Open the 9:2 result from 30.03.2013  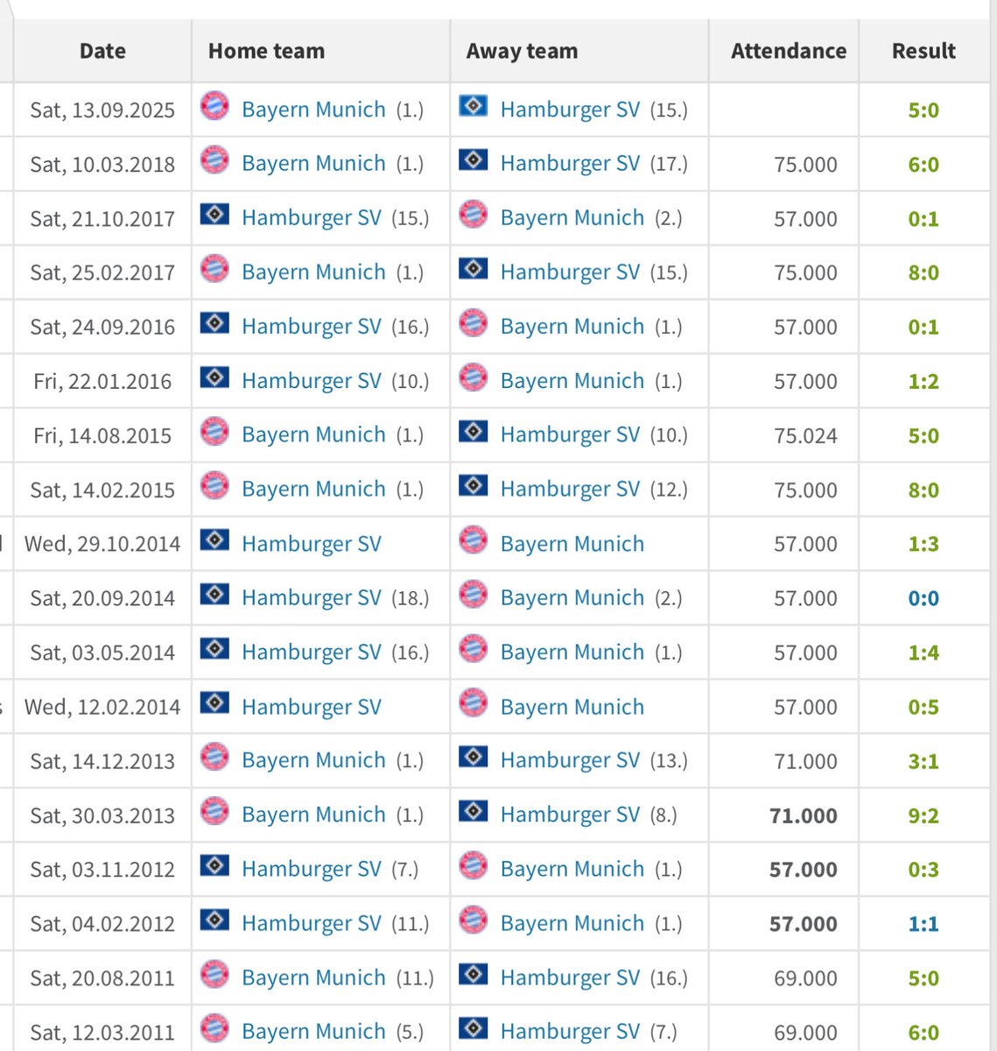pyautogui.click(x=923, y=815)
